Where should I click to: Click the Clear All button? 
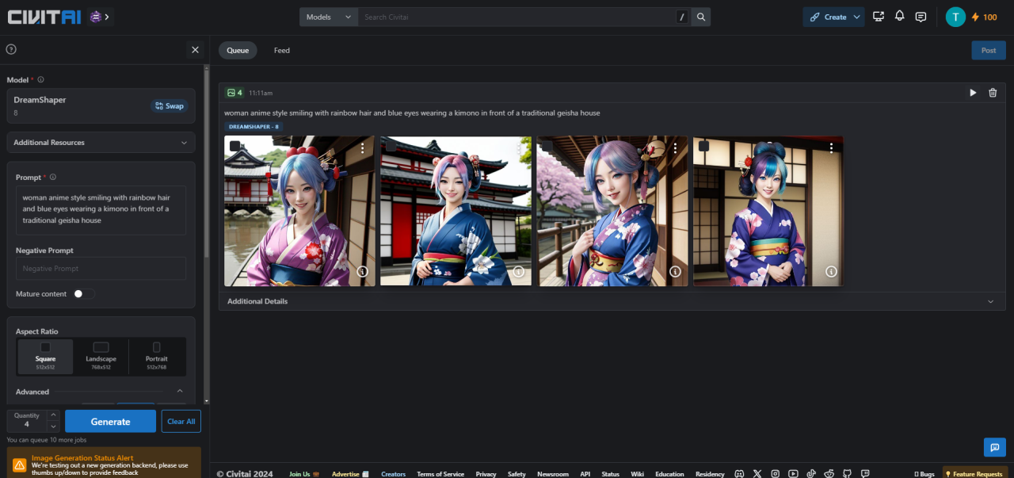click(x=181, y=422)
